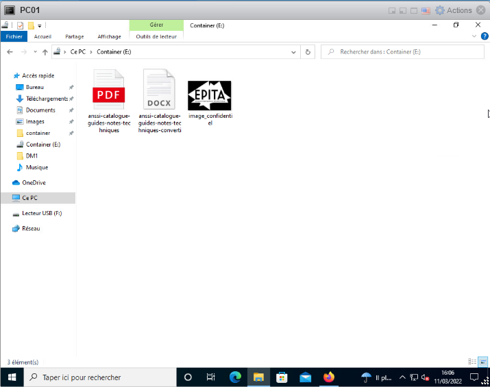Open the address bar history dropdown

[x=295, y=52]
